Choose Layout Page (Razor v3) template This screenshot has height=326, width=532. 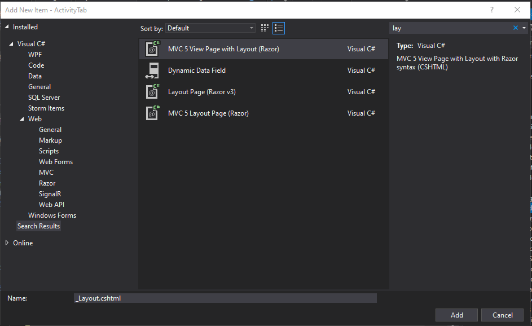[263, 92]
